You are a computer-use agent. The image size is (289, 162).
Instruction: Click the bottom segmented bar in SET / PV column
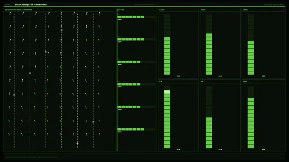point(136,129)
